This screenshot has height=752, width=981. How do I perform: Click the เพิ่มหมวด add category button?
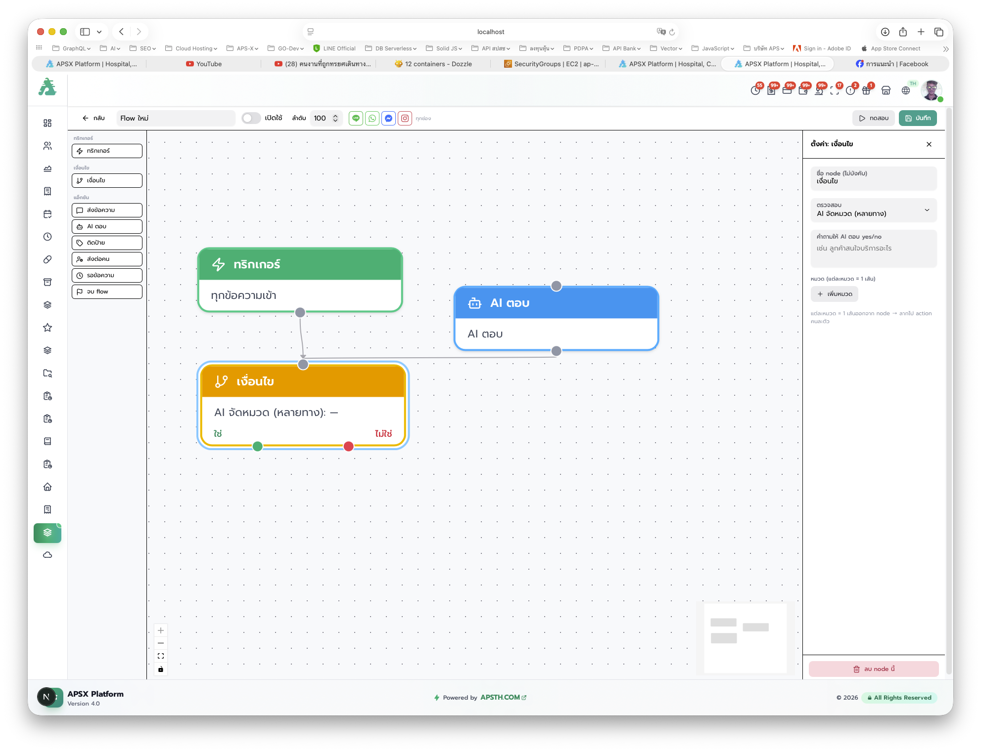pyautogui.click(x=835, y=294)
